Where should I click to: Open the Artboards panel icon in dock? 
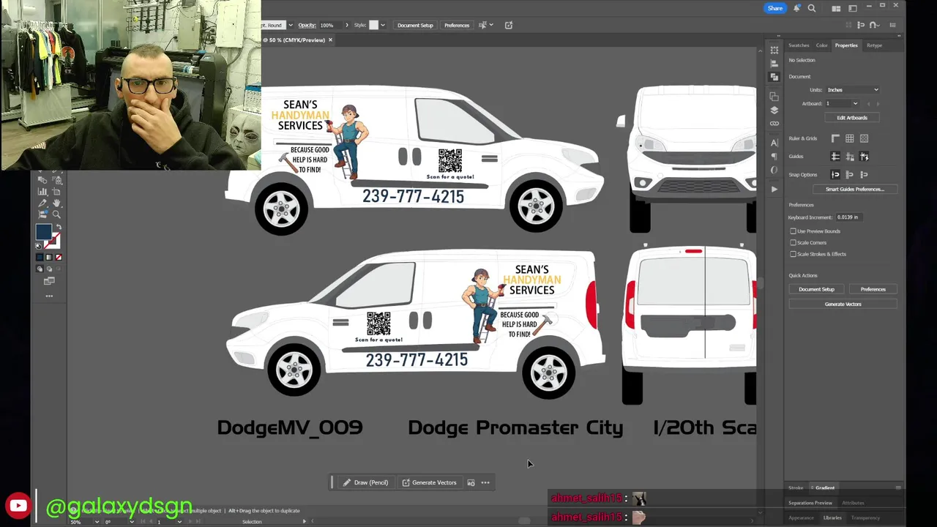click(x=774, y=97)
